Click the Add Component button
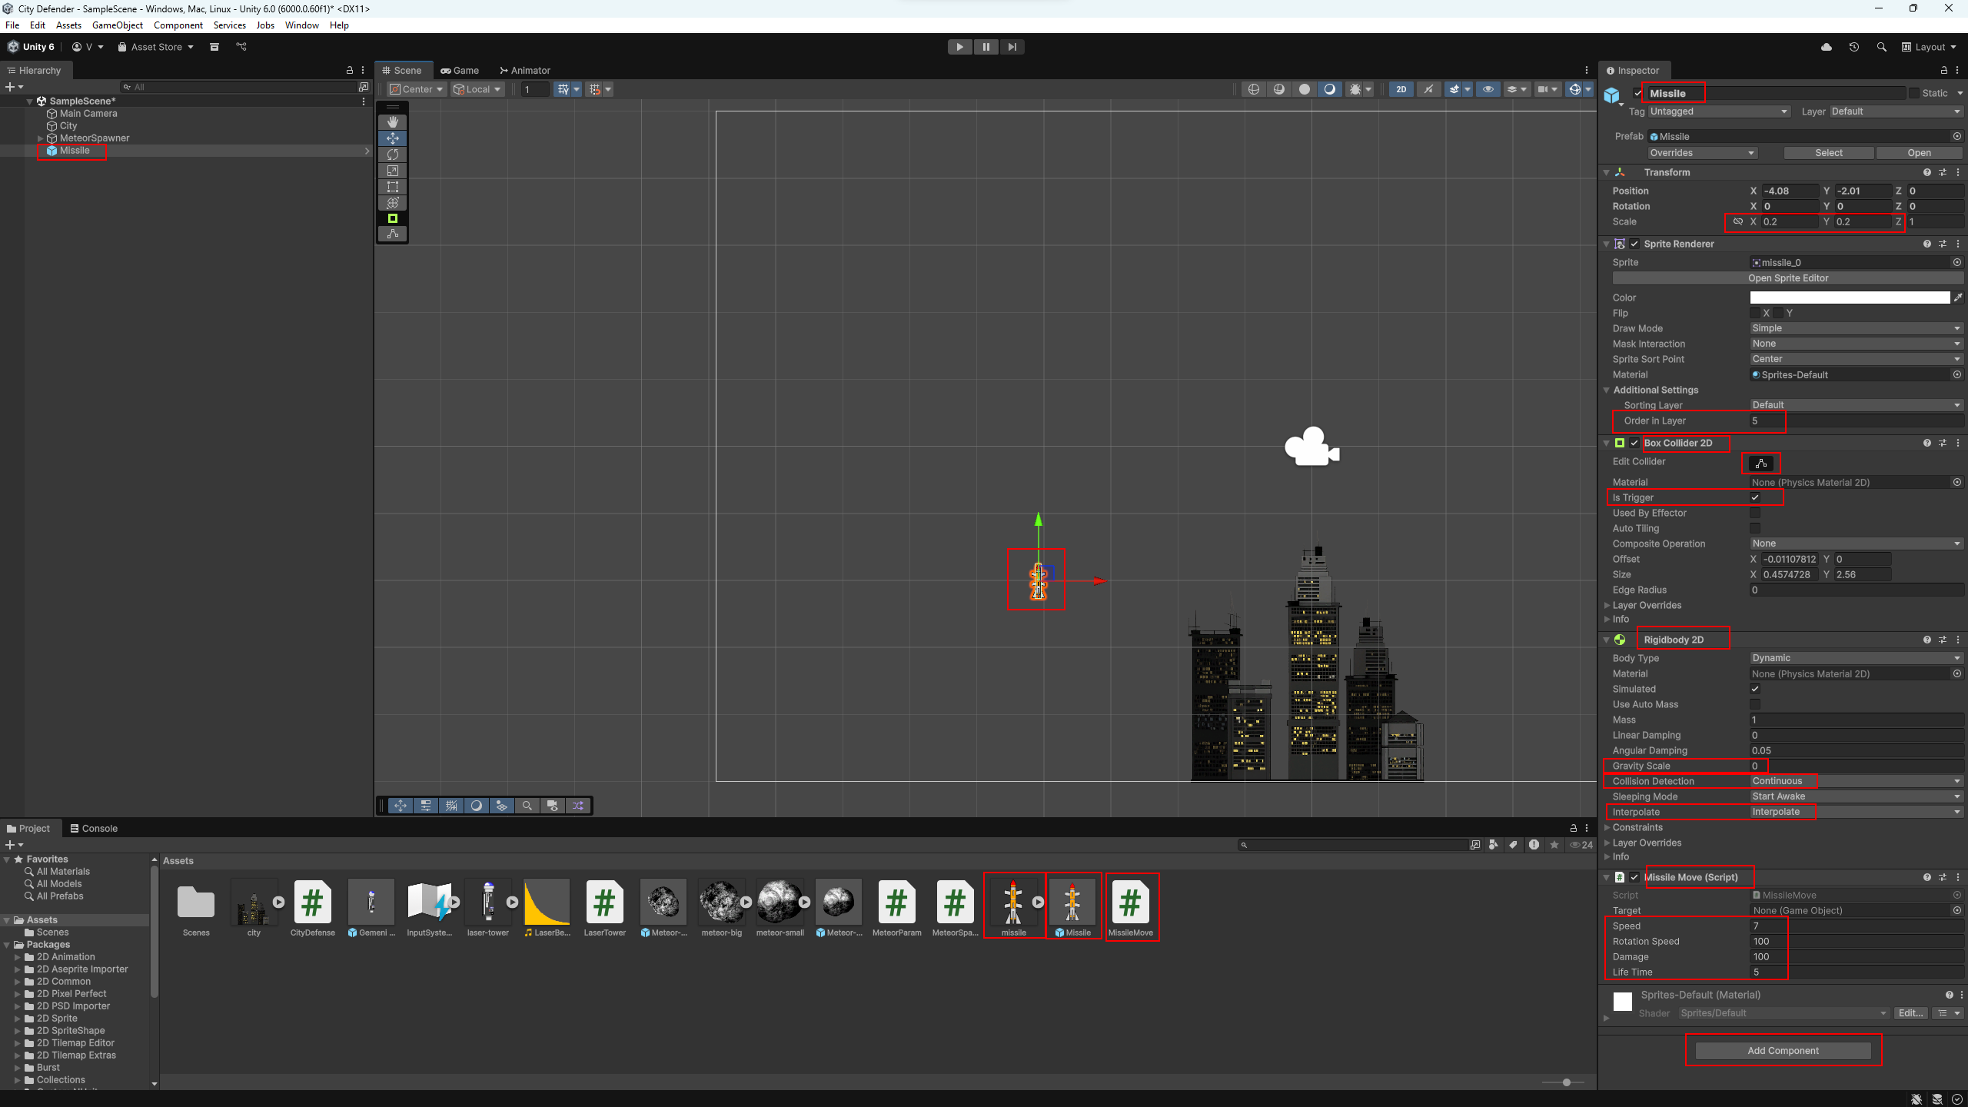This screenshot has width=1968, height=1107. click(1783, 1050)
